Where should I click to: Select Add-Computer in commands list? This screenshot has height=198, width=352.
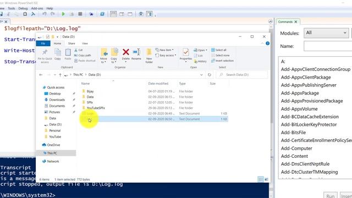pyautogui.click(x=296, y=148)
